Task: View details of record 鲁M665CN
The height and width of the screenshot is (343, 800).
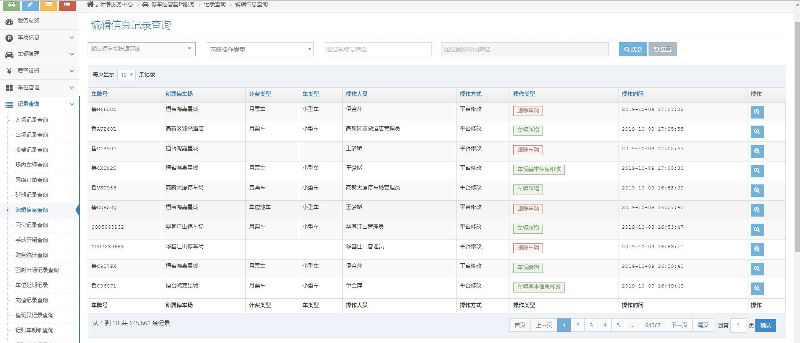Action: [x=757, y=112]
